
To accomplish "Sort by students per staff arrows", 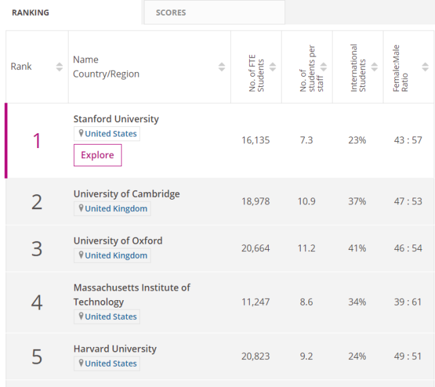I will (x=323, y=67).
